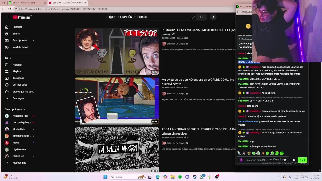The image size is (322, 181).
Task: Open Discord from taskbar
Action: (x=187, y=177)
